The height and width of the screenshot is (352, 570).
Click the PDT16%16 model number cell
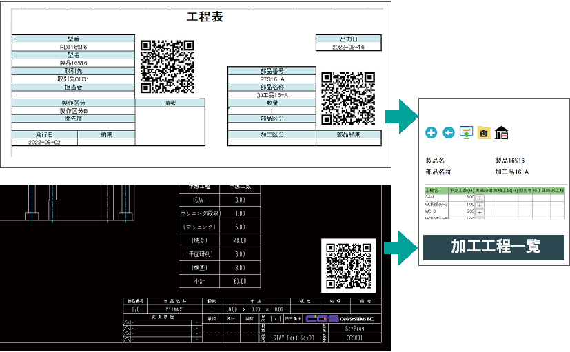click(73, 47)
